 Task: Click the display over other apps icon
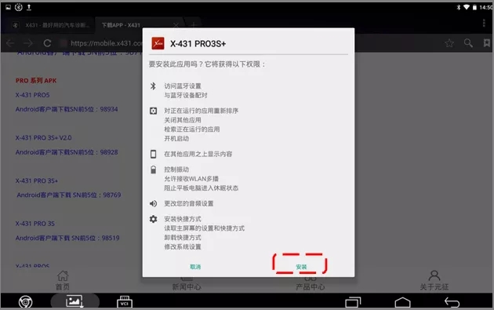coord(153,154)
